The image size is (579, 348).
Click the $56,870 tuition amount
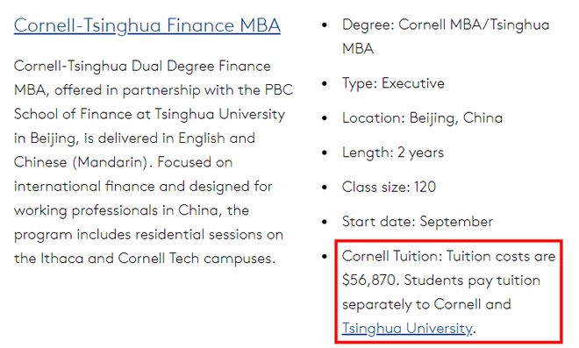pyautogui.click(x=370, y=281)
